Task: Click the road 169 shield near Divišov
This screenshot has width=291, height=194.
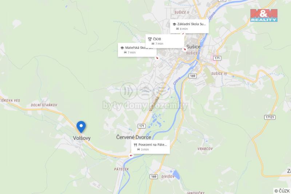Action: click(154, 177)
